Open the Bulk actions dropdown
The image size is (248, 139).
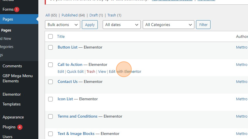pyautogui.click(x=63, y=25)
